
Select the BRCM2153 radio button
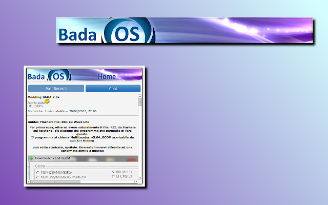tap(113, 176)
